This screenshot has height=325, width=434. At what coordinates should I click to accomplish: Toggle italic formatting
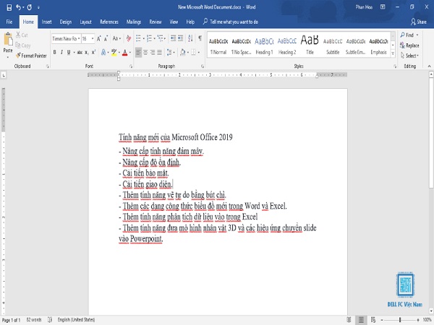coord(61,52)
